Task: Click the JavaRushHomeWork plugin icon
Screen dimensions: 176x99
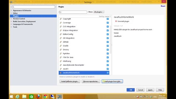Action: pos(61,73)
